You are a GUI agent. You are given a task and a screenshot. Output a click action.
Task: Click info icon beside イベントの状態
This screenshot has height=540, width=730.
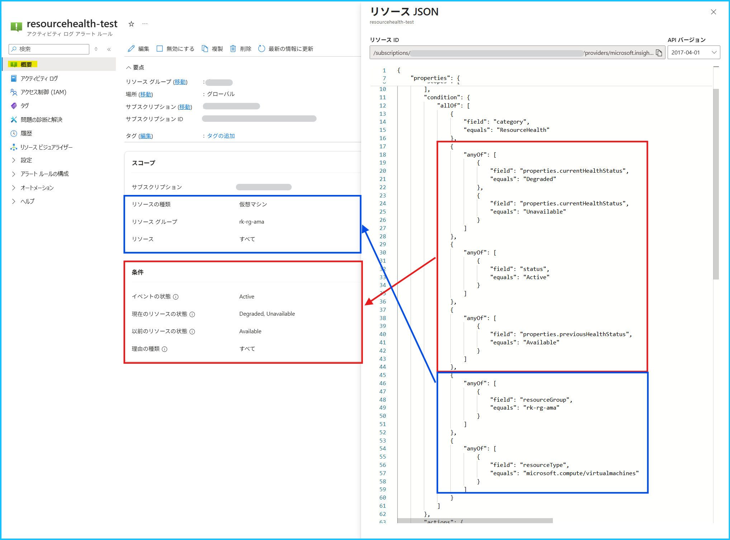pyautogui.click(x=176, y=297)
